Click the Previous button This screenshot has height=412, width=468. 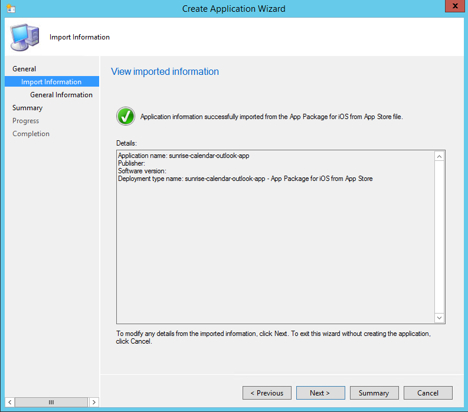[x=267, y=393]
